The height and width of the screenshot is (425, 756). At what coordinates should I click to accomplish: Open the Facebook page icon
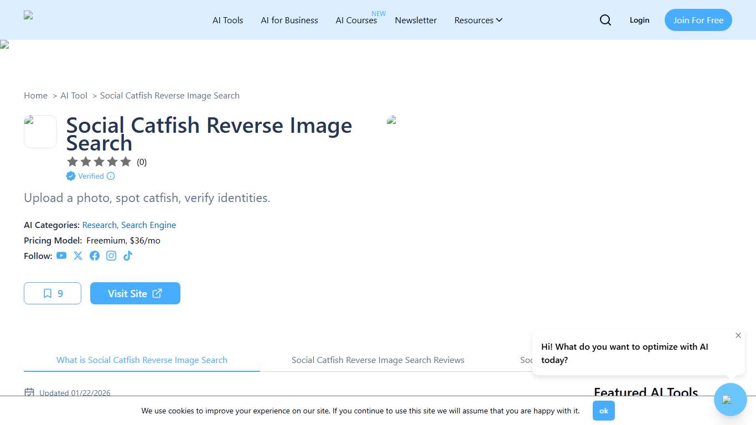coord(95,256)
